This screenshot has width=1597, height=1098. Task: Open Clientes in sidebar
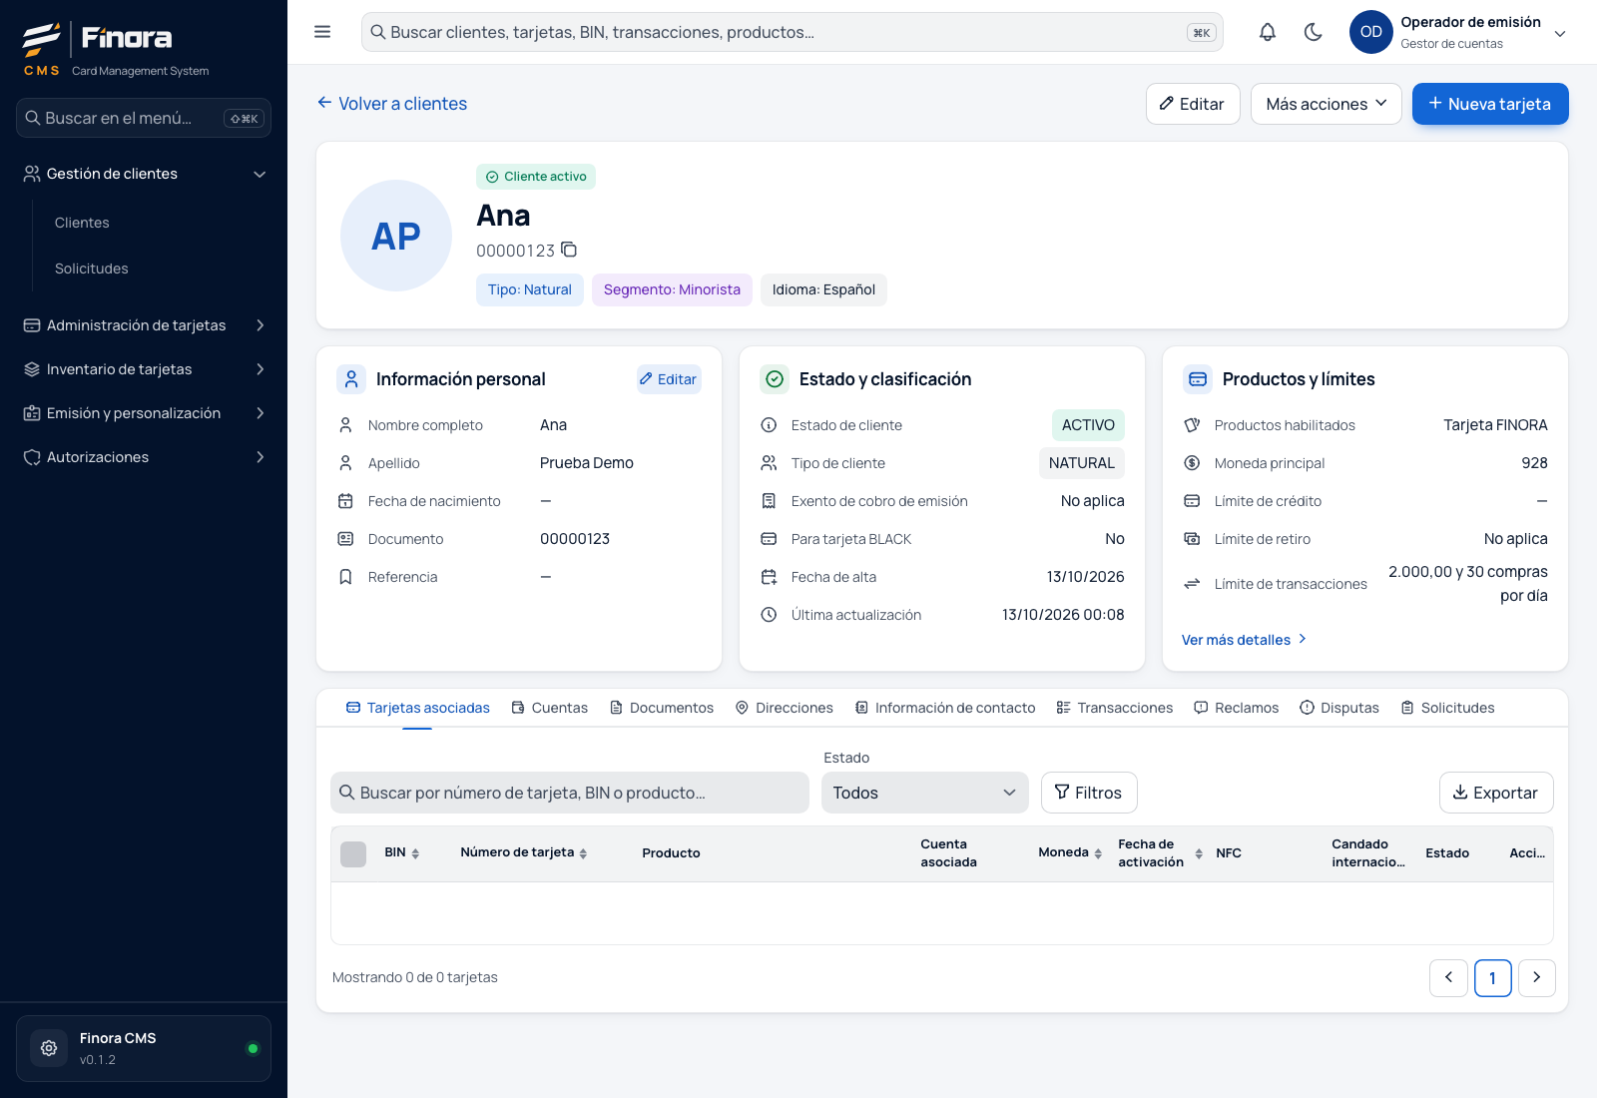coord(82,223)
